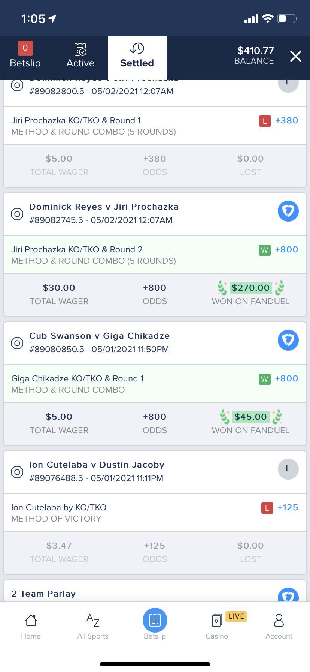
Task: Tap octagon icon beside Ion Cutelaba v Dustin Jacoby
Action: coord(17,472)
